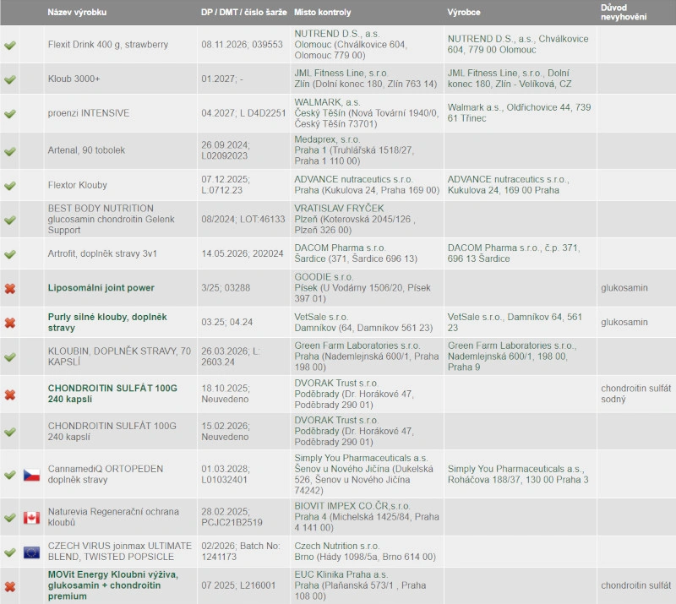Click the green checkmark for BEST BODY NUTRITION

(10, 220)
